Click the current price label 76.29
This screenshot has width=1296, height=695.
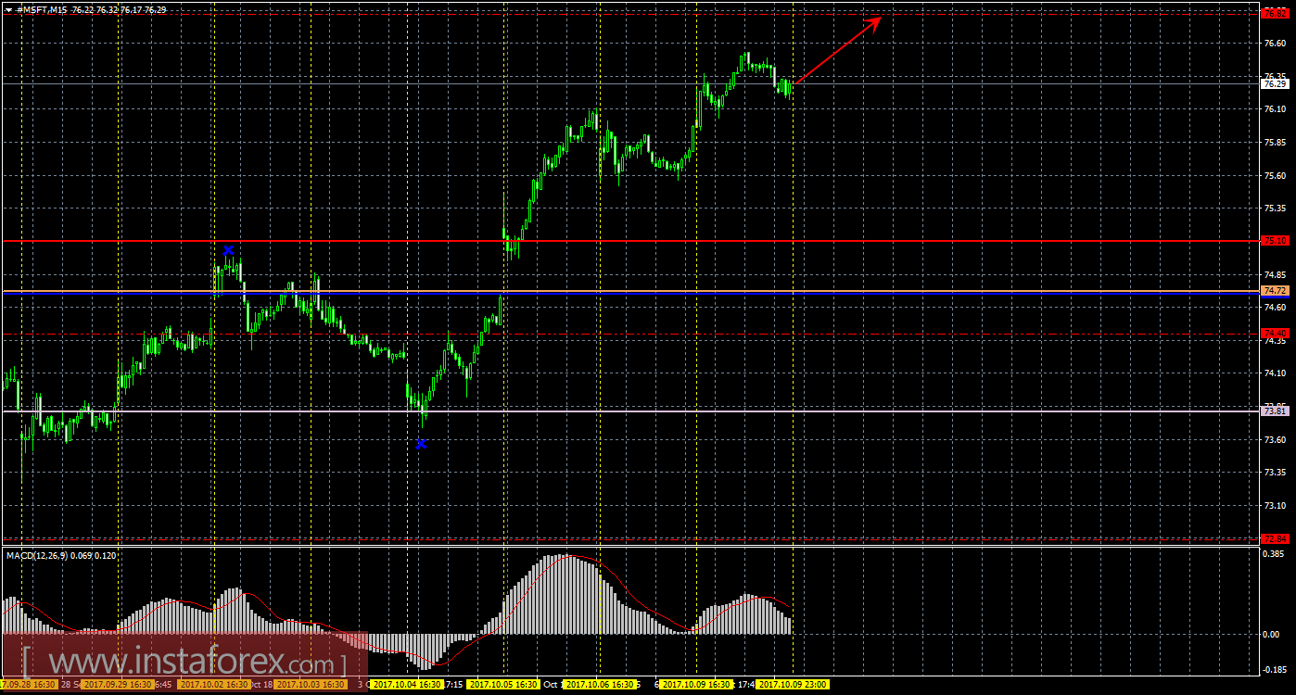click(1275, 83)
